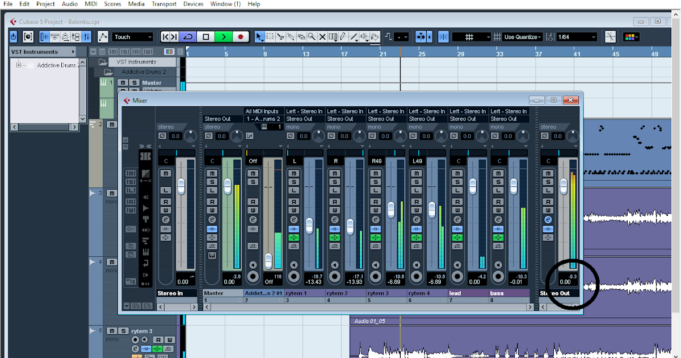Click record-enable circle on Addictive Drums channel

pyautogui.click(x=253, y=277)
